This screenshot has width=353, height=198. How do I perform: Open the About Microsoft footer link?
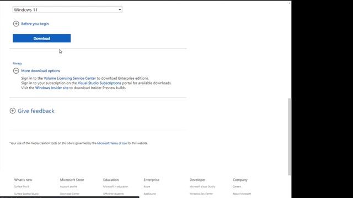point(242,194)
